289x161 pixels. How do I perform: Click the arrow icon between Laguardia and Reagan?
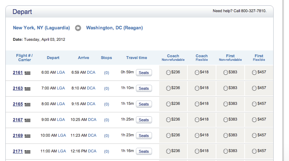[x=78, y=28]
